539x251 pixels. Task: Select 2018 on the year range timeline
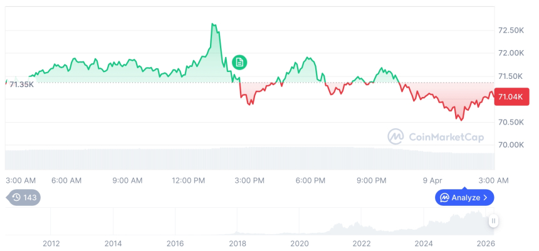[238, 243]
